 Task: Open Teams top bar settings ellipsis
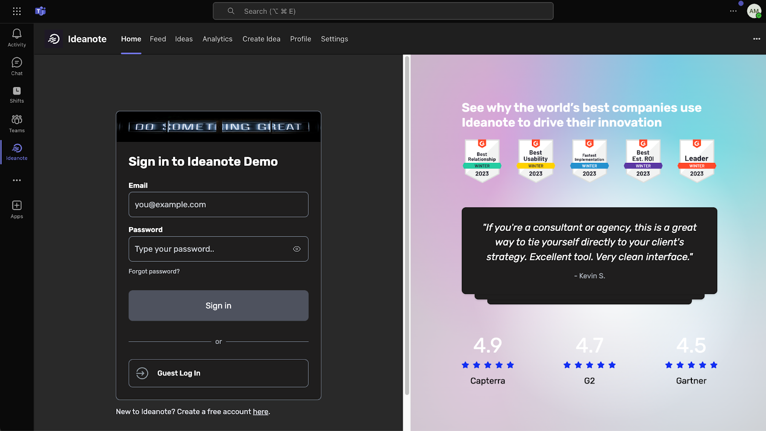[x=733, y=11]
